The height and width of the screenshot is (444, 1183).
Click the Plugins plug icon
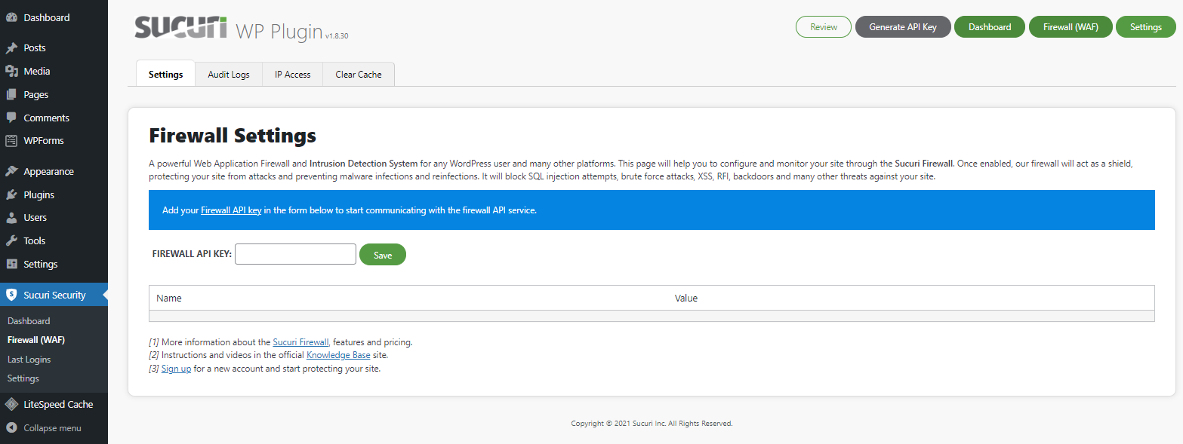pyautogui.click(x=11, y=195)
